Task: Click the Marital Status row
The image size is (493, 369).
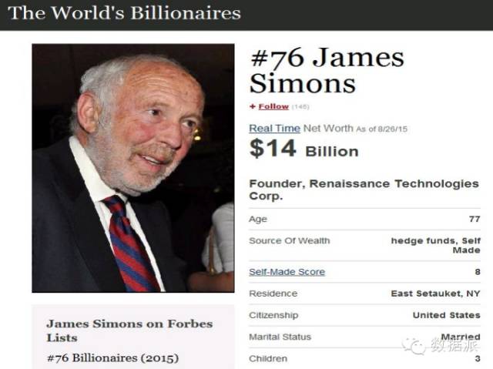Action: [x=364, y=337]
